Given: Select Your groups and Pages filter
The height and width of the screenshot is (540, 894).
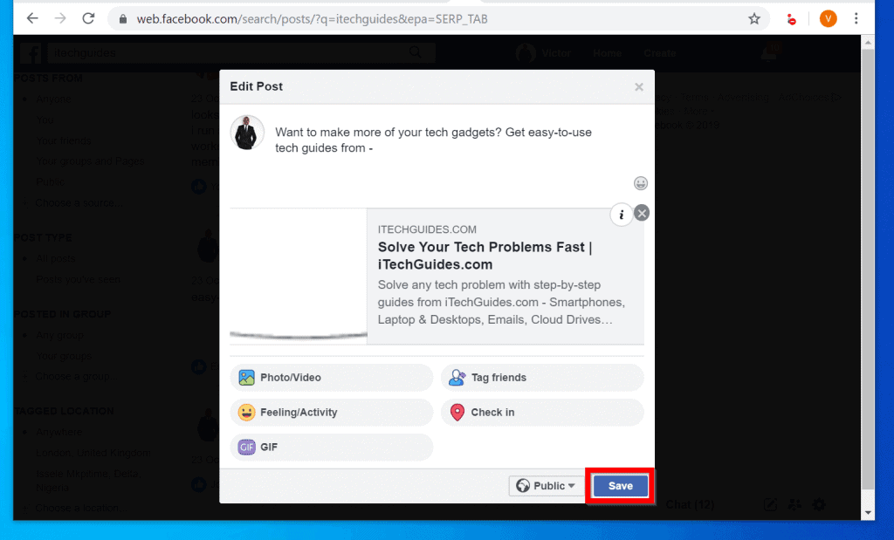Looking at the screenshot, I should [x=90, y=161].
